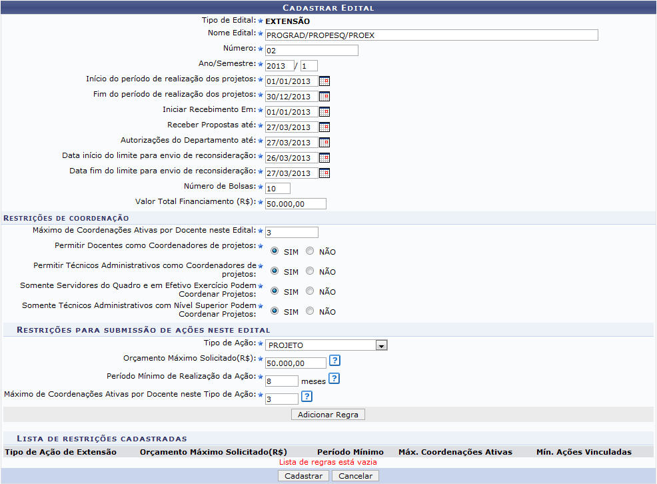The image size is (657, 484).
Task: Select NÃO for Técnicos com Nível Superior
Action: tap(309, 311)
